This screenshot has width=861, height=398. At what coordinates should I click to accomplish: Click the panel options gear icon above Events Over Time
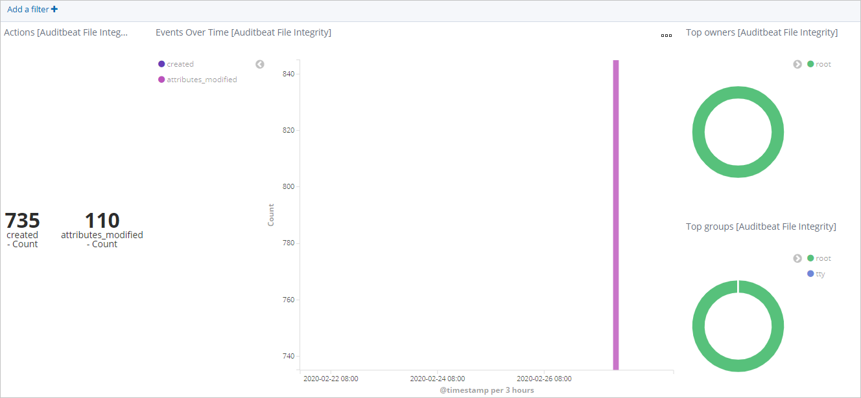(x=666, y=36)
